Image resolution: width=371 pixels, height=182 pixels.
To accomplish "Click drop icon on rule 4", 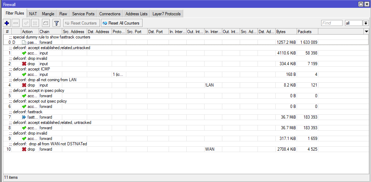I will [24, 85].
